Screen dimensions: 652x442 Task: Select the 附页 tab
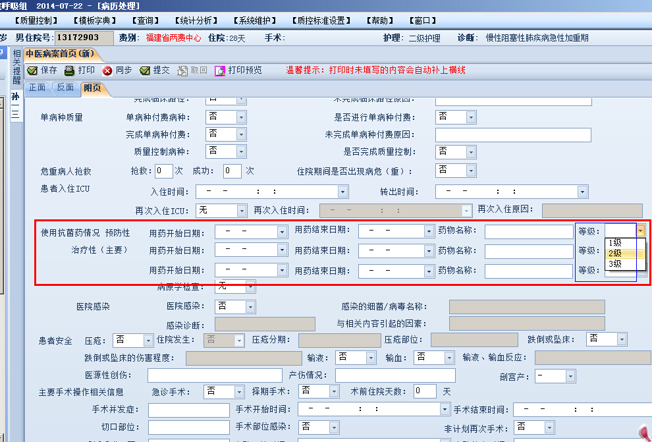(x=92, y=88)
